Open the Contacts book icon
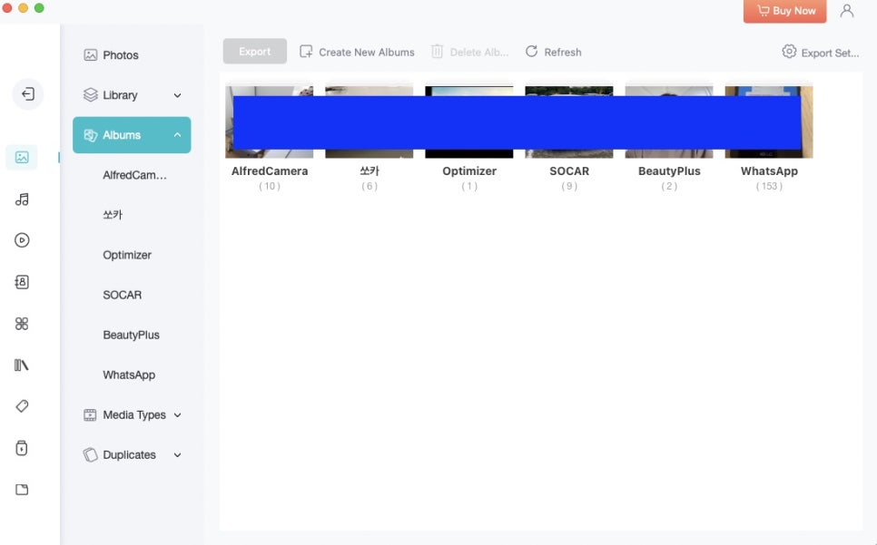This screenshot has width=877, height=545. click(22, 282)
